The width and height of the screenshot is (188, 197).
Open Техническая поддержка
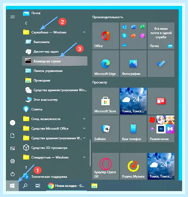pyautogui.click(x=55, y=176)
